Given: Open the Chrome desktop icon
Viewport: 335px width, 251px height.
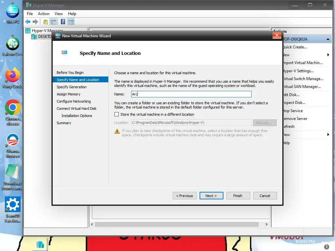Looking at the screenshot, I should (12, 113).
